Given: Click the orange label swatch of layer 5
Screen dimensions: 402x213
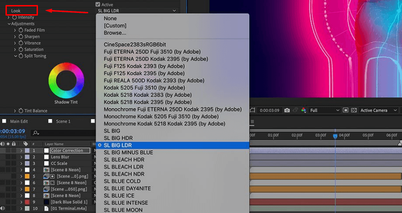Looking at the screenshot, I should pos(27,176).
